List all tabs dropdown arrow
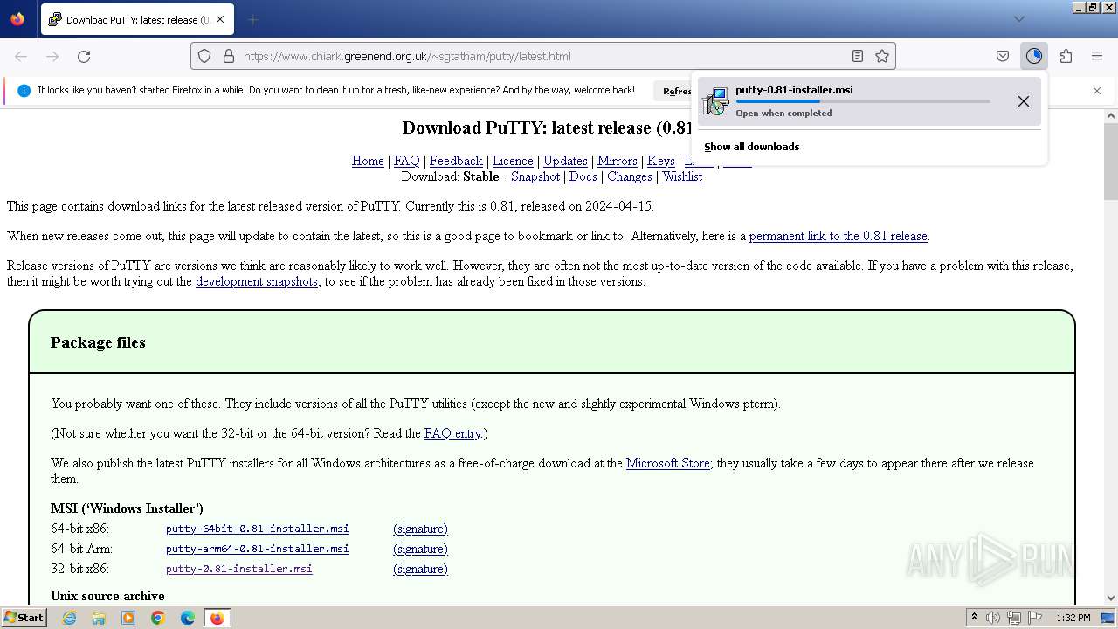 point(1018,19)
